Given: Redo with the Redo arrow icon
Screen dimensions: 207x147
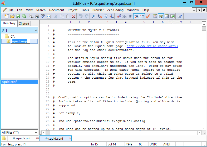Looking at the screenshot, I should 87,16.
